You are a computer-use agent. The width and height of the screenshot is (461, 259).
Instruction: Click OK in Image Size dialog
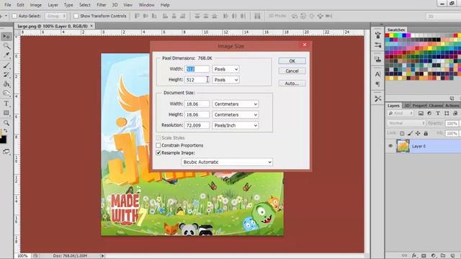pos(292,61)
